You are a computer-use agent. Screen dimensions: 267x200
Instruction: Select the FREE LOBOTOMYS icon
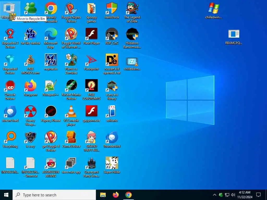coord(92,85)
